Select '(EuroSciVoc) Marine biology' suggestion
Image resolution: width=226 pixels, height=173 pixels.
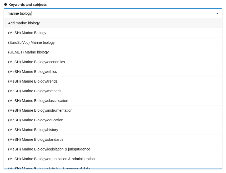tap(113, 42)
